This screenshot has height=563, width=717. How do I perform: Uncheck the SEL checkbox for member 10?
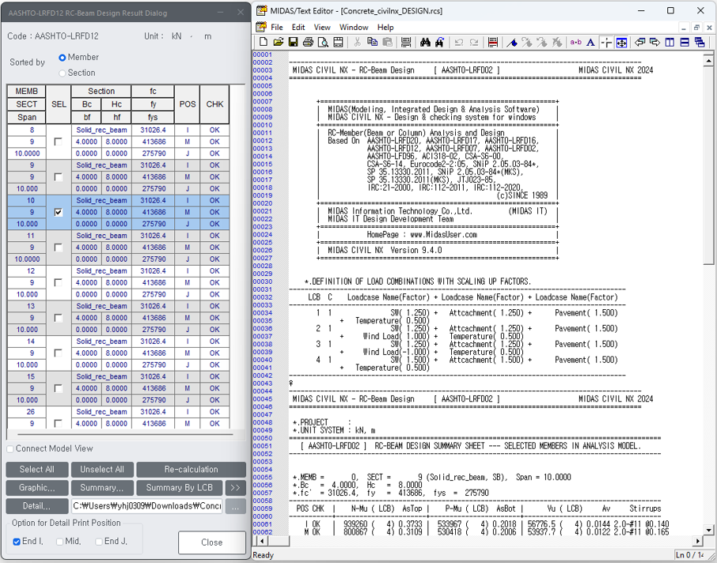58,212
